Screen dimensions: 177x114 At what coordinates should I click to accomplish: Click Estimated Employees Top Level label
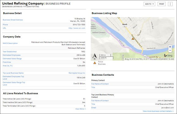(x=13, y=78)
